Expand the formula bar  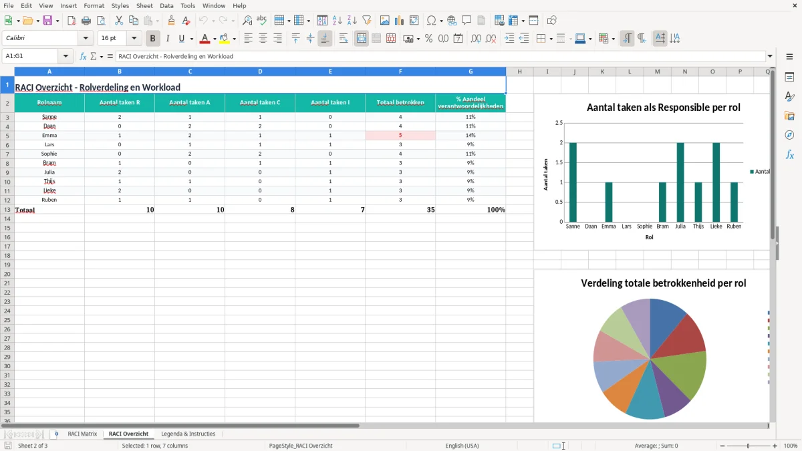(x=770, y=56)
